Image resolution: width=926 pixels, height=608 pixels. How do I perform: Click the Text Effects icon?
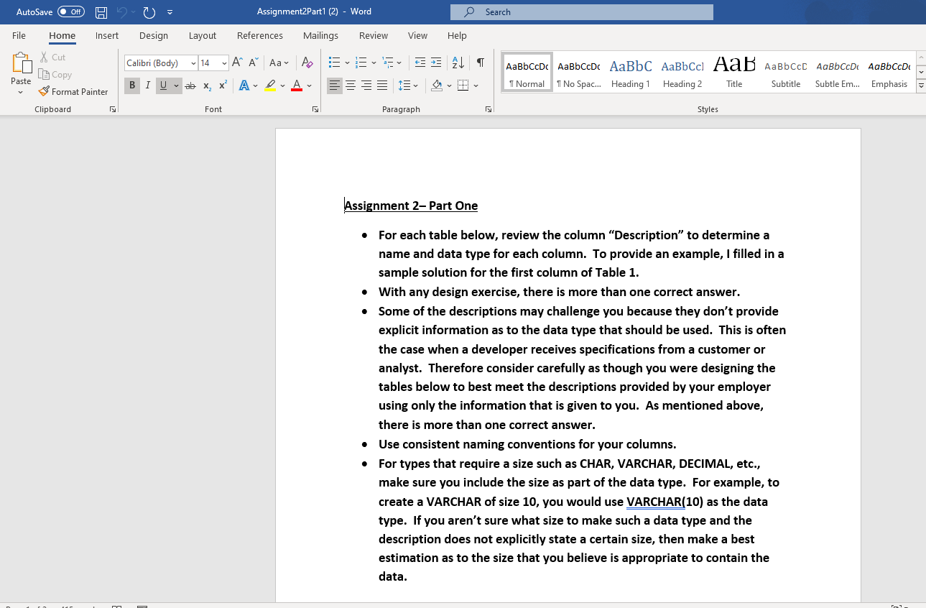[244, 86]
